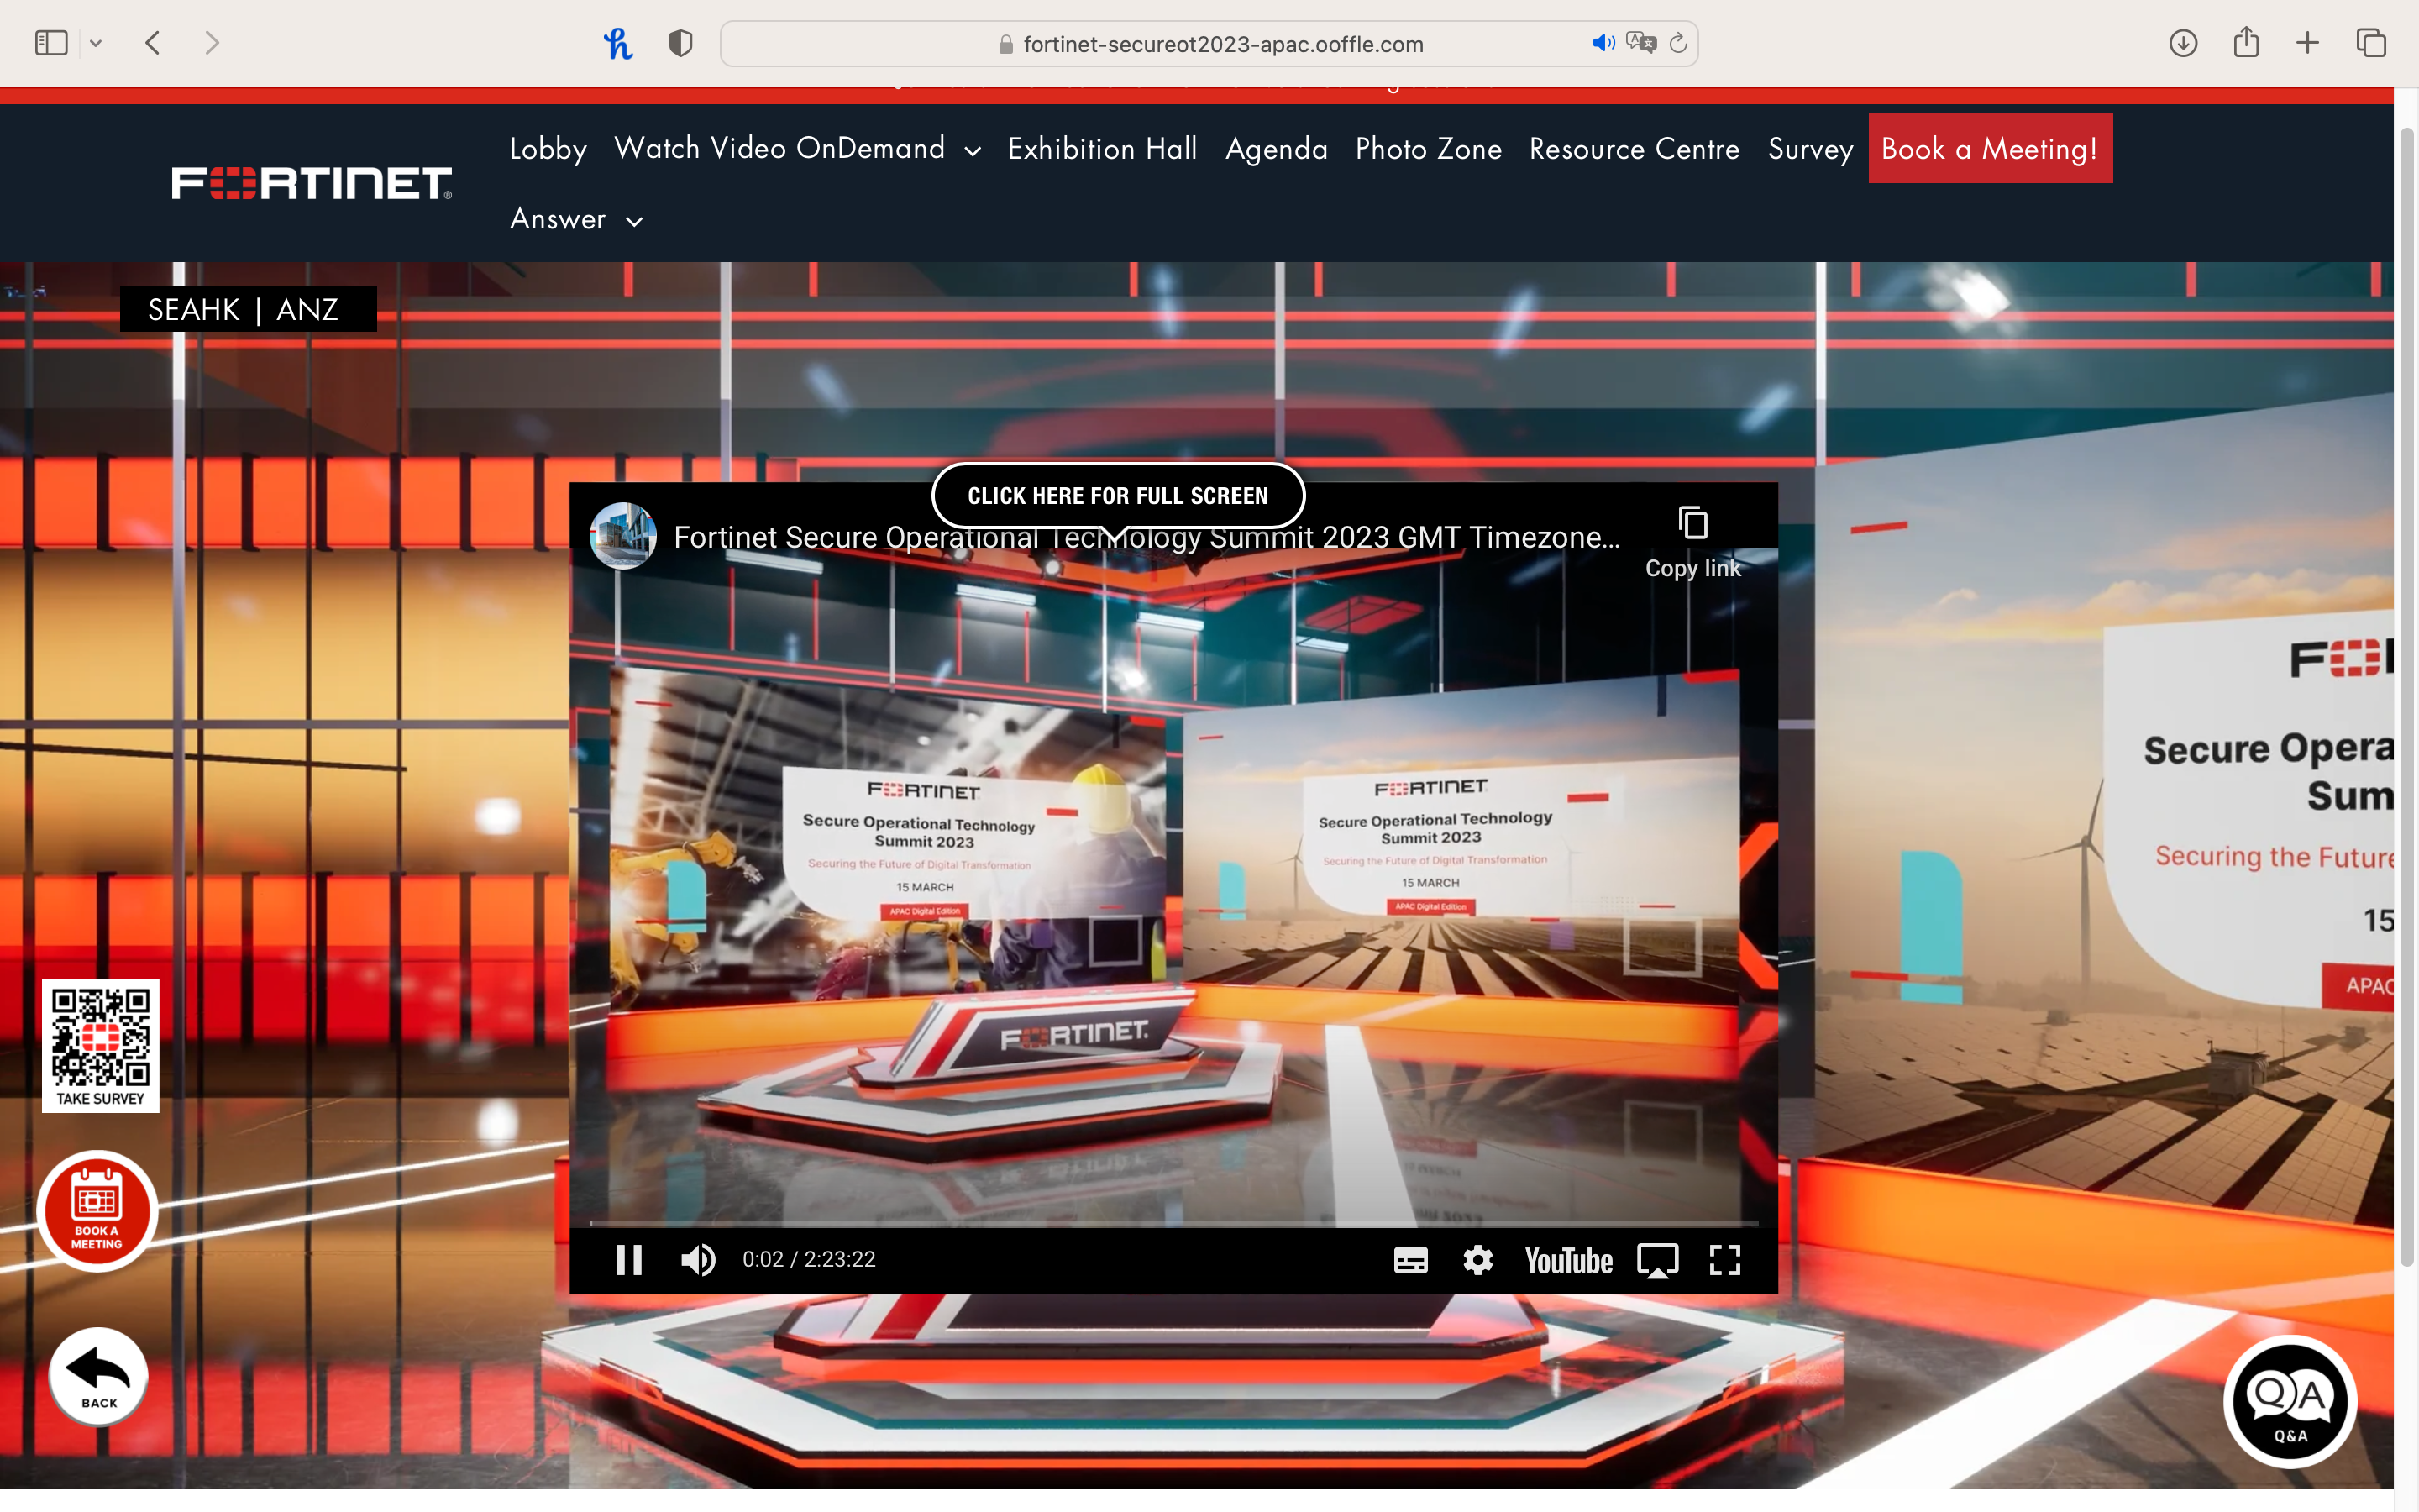Visit the Photo Zone
Viewport: 2419px width, 1512px height.
[1429, 148]
